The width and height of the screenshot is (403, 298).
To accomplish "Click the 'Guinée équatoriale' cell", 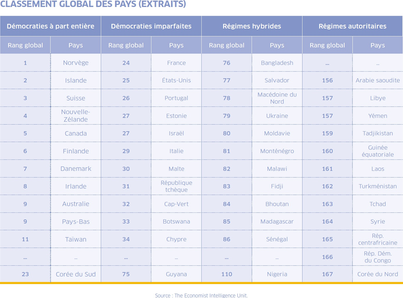I will [378, 151].
